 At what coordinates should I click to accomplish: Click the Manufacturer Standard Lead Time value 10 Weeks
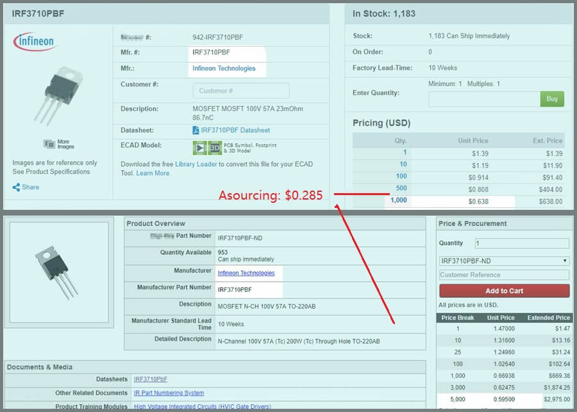(x=231, y=324)
